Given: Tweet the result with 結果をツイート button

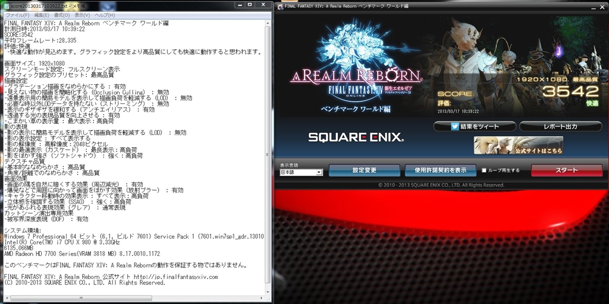Looking at the screenshot, I should (x=475, y=126).
